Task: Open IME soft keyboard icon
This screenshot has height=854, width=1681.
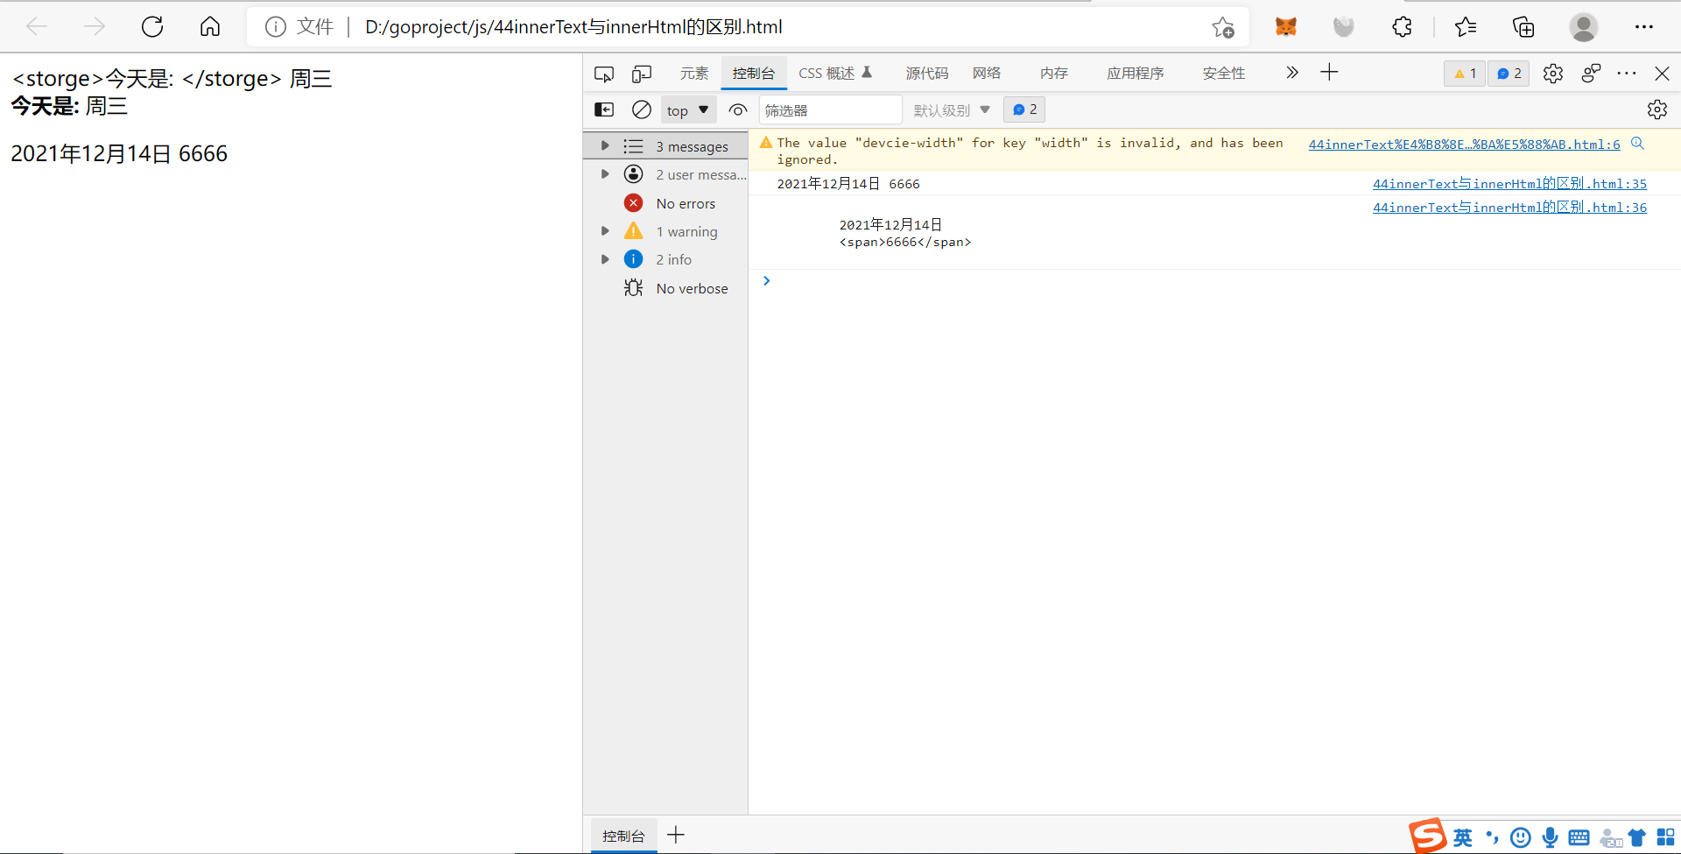Action: coord(1579,837)
